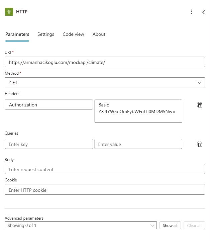The height and width of the screenshot is (241, 210).
Task: Select the Authorization header key field
Action: [x=49, y=105]
